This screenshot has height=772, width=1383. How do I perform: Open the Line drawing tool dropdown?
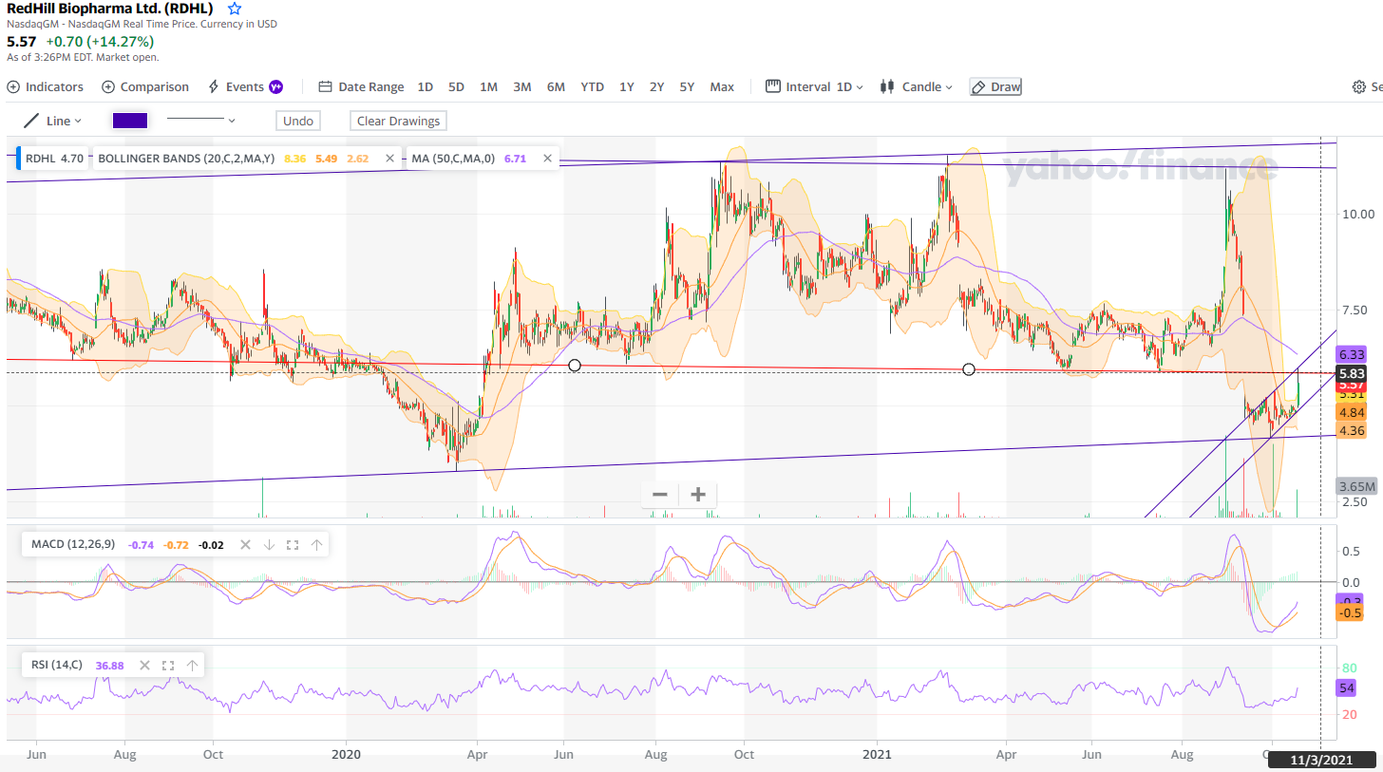point(52,121)
